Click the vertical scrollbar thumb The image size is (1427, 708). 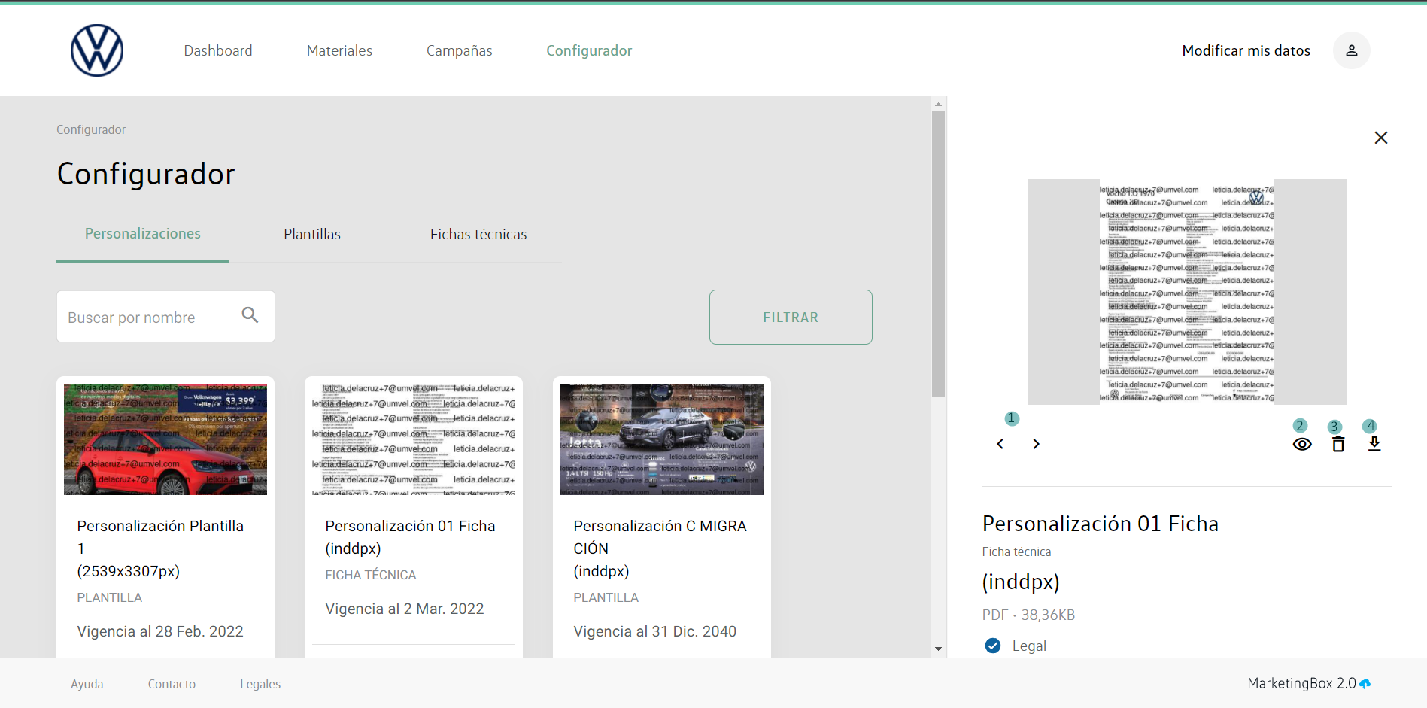(x=938, y=254)
